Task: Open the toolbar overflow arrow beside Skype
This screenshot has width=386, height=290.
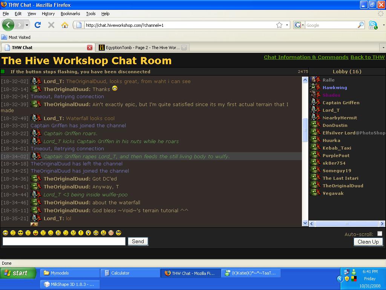Action: tap(383, 25)
